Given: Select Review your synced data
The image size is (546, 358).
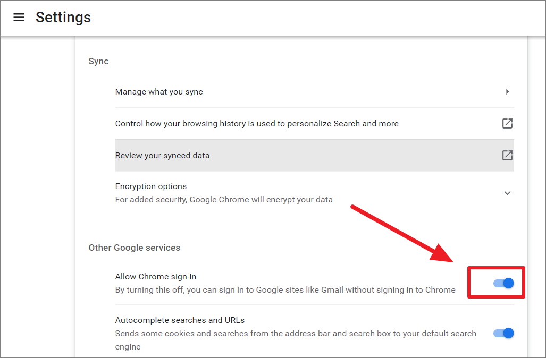Looking at the screenshot, I should 314,156.
